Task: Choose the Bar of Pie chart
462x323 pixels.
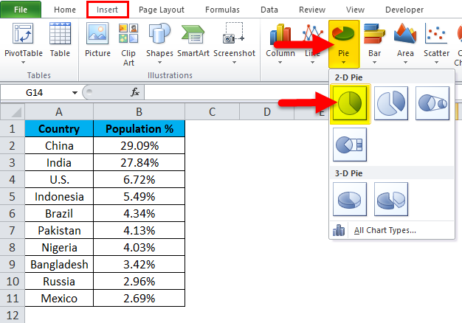Action: [350, 145]
